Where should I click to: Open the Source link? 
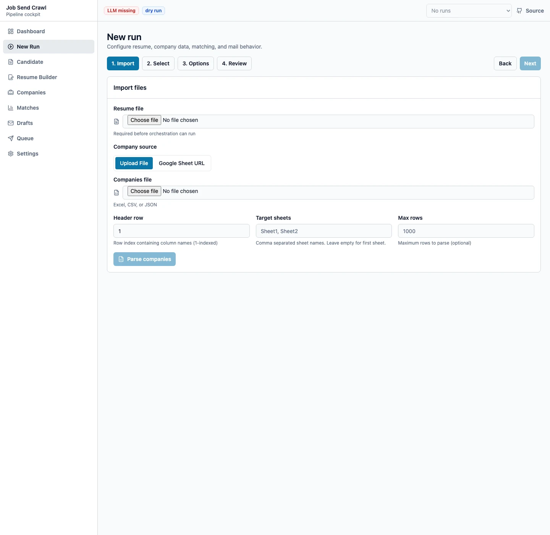530,11
